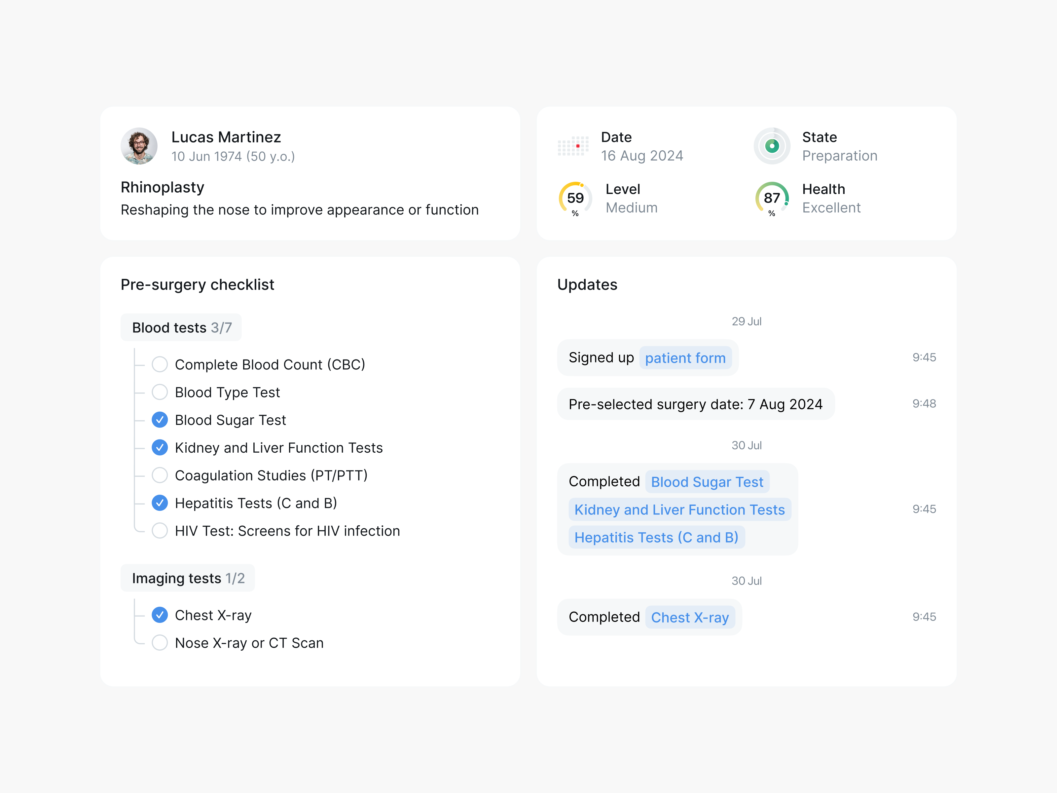Uncheck the Hepatitis Tests (C and B) item

[160, 503]
